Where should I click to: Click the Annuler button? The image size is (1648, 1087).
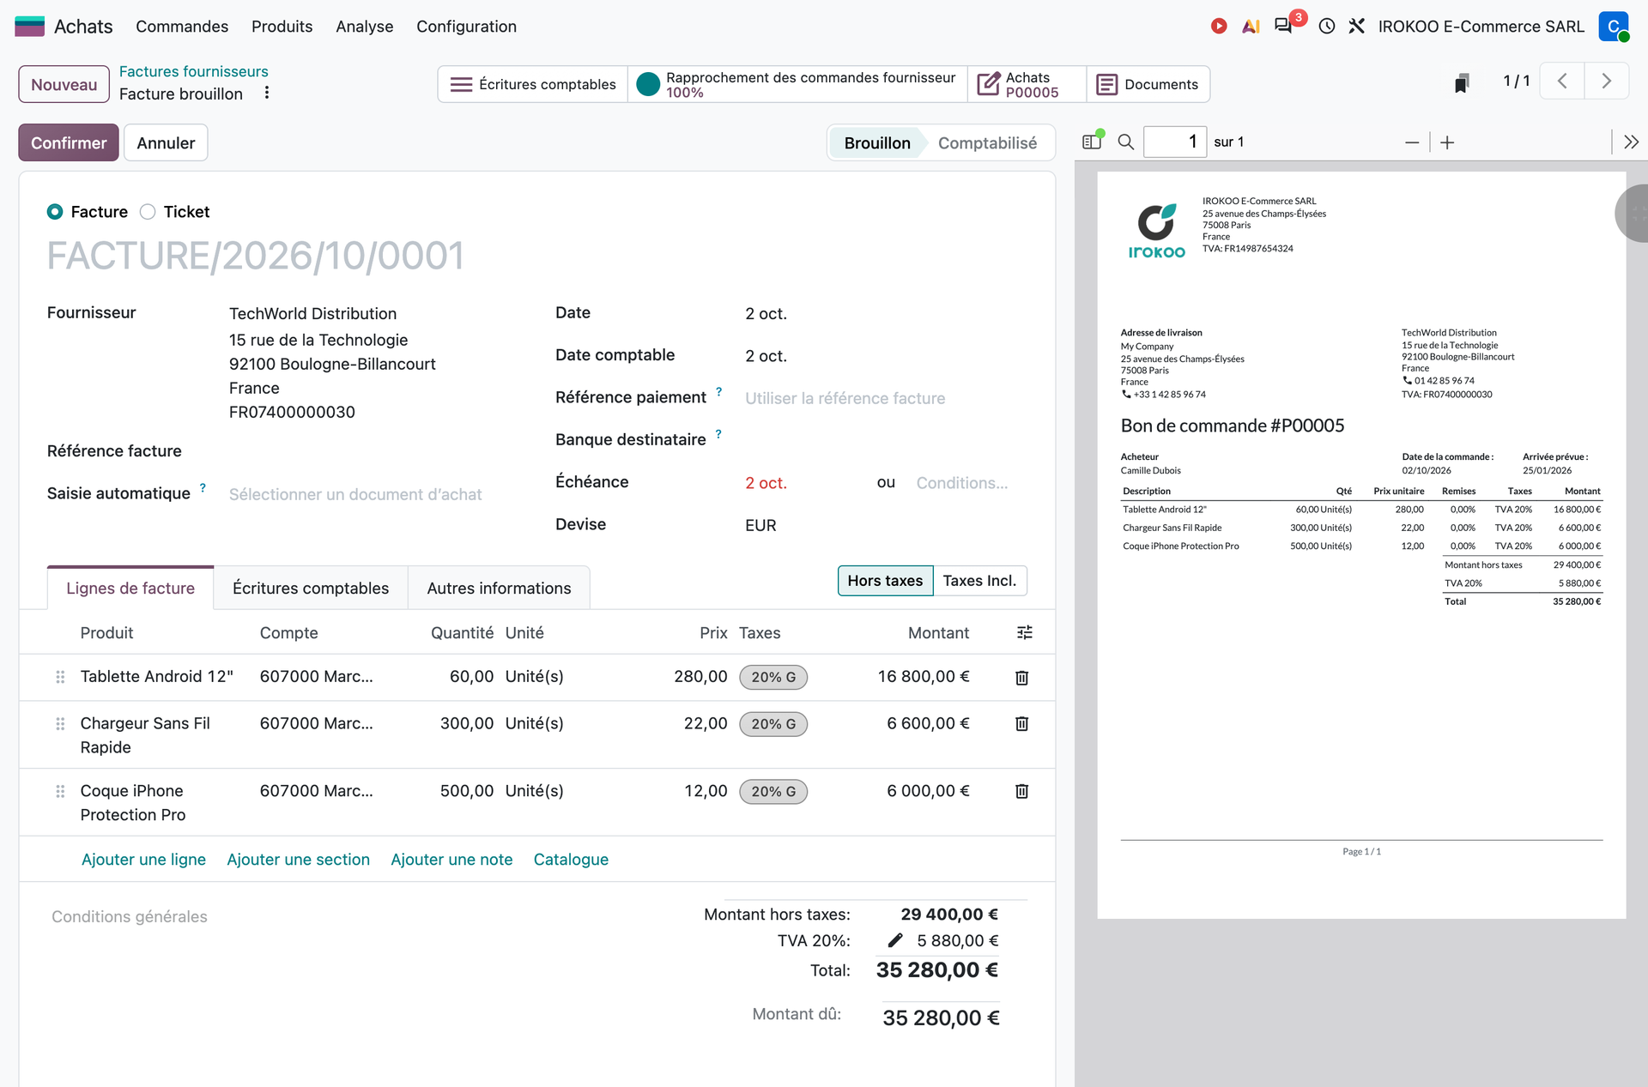point(166,143)
